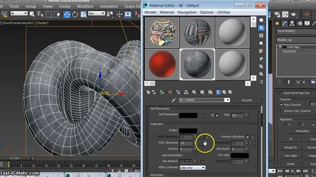Screen dimensions: 316x177
Task: Open the Modify command panel tab
Action: 284,24
